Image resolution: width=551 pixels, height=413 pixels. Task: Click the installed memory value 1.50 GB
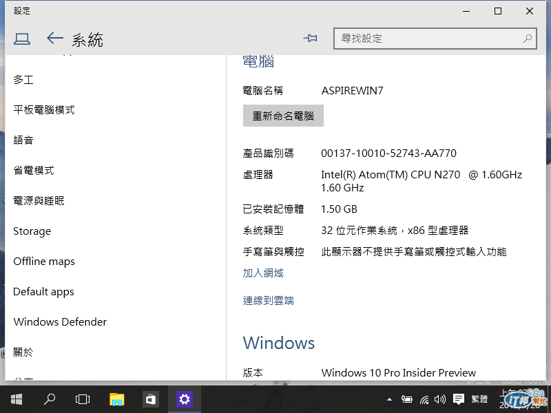click(339, 209)
